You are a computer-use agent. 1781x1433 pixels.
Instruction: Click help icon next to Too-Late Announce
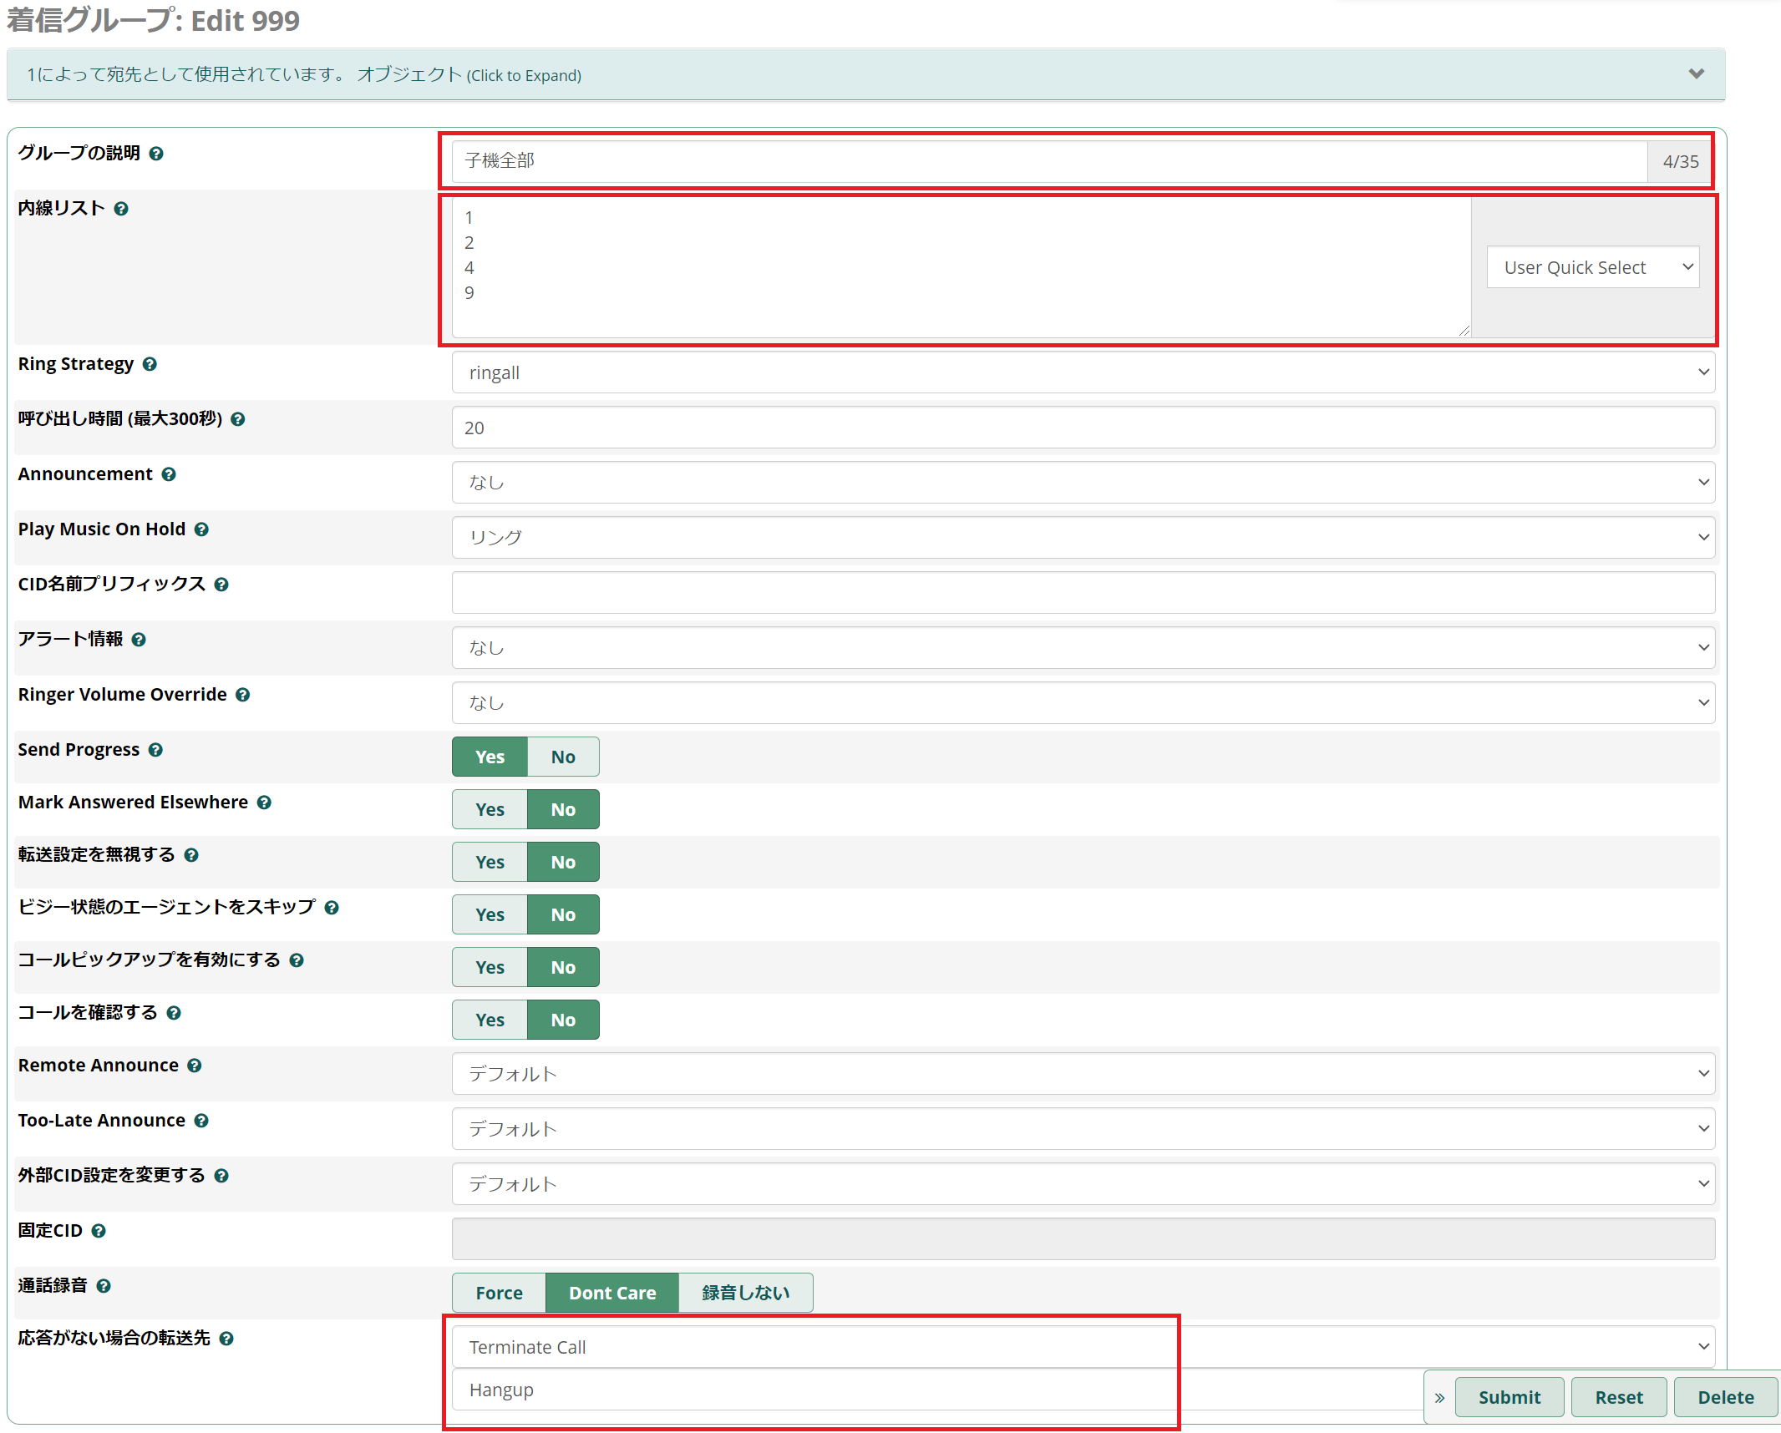(201, 1121)
